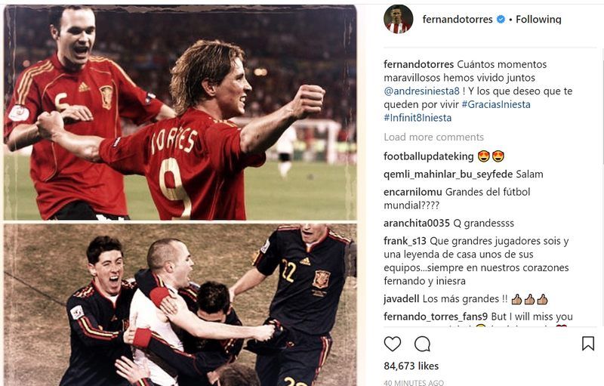This screenshot has width=604, height=386.
Task: Open javadell commenter profile
Action: (x=402, y=299)
